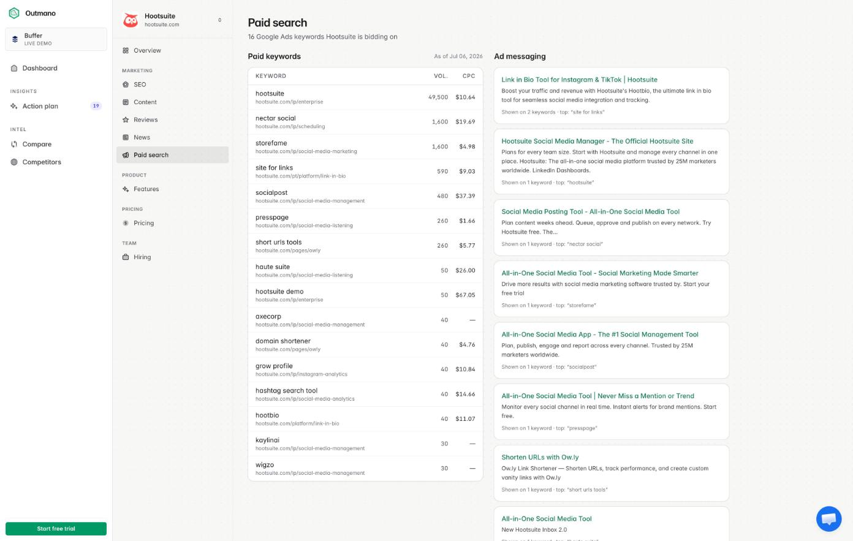Open the Social Media Posting Tool ad headline
This screenshot has height=541, width=853.
tap(591, 211)
